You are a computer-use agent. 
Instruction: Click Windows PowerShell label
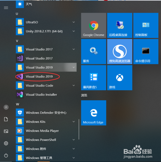(41, 140)
